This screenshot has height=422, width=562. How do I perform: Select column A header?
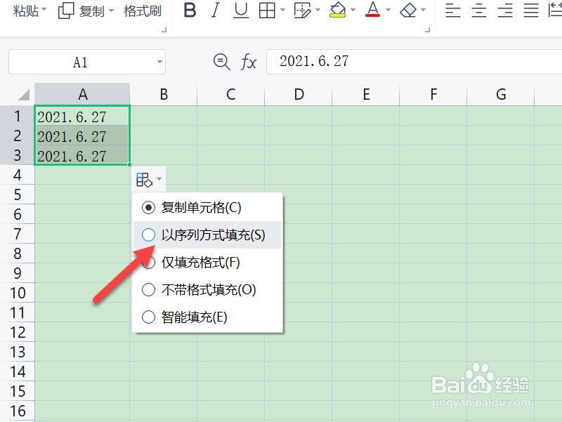click(x=82, y=95)
